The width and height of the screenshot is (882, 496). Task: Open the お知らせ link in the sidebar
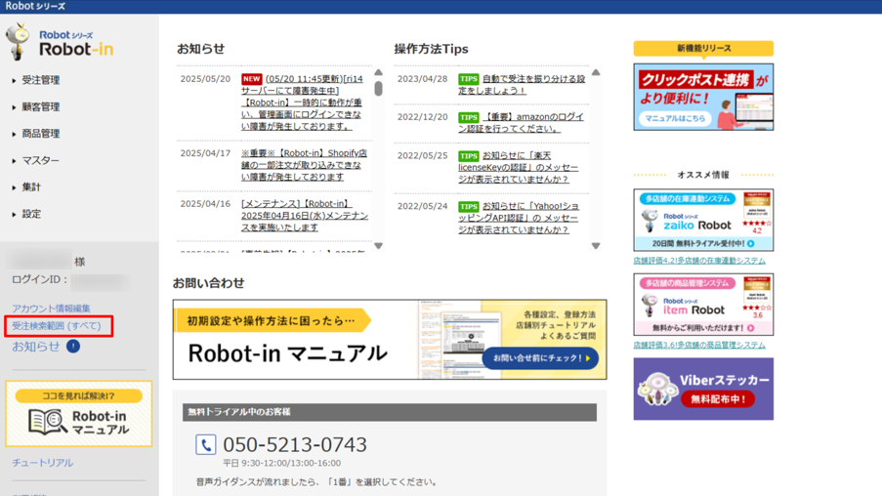point(36,347)
